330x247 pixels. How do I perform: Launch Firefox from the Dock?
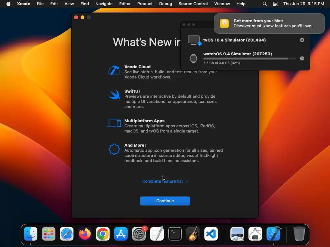coord(85,234)
